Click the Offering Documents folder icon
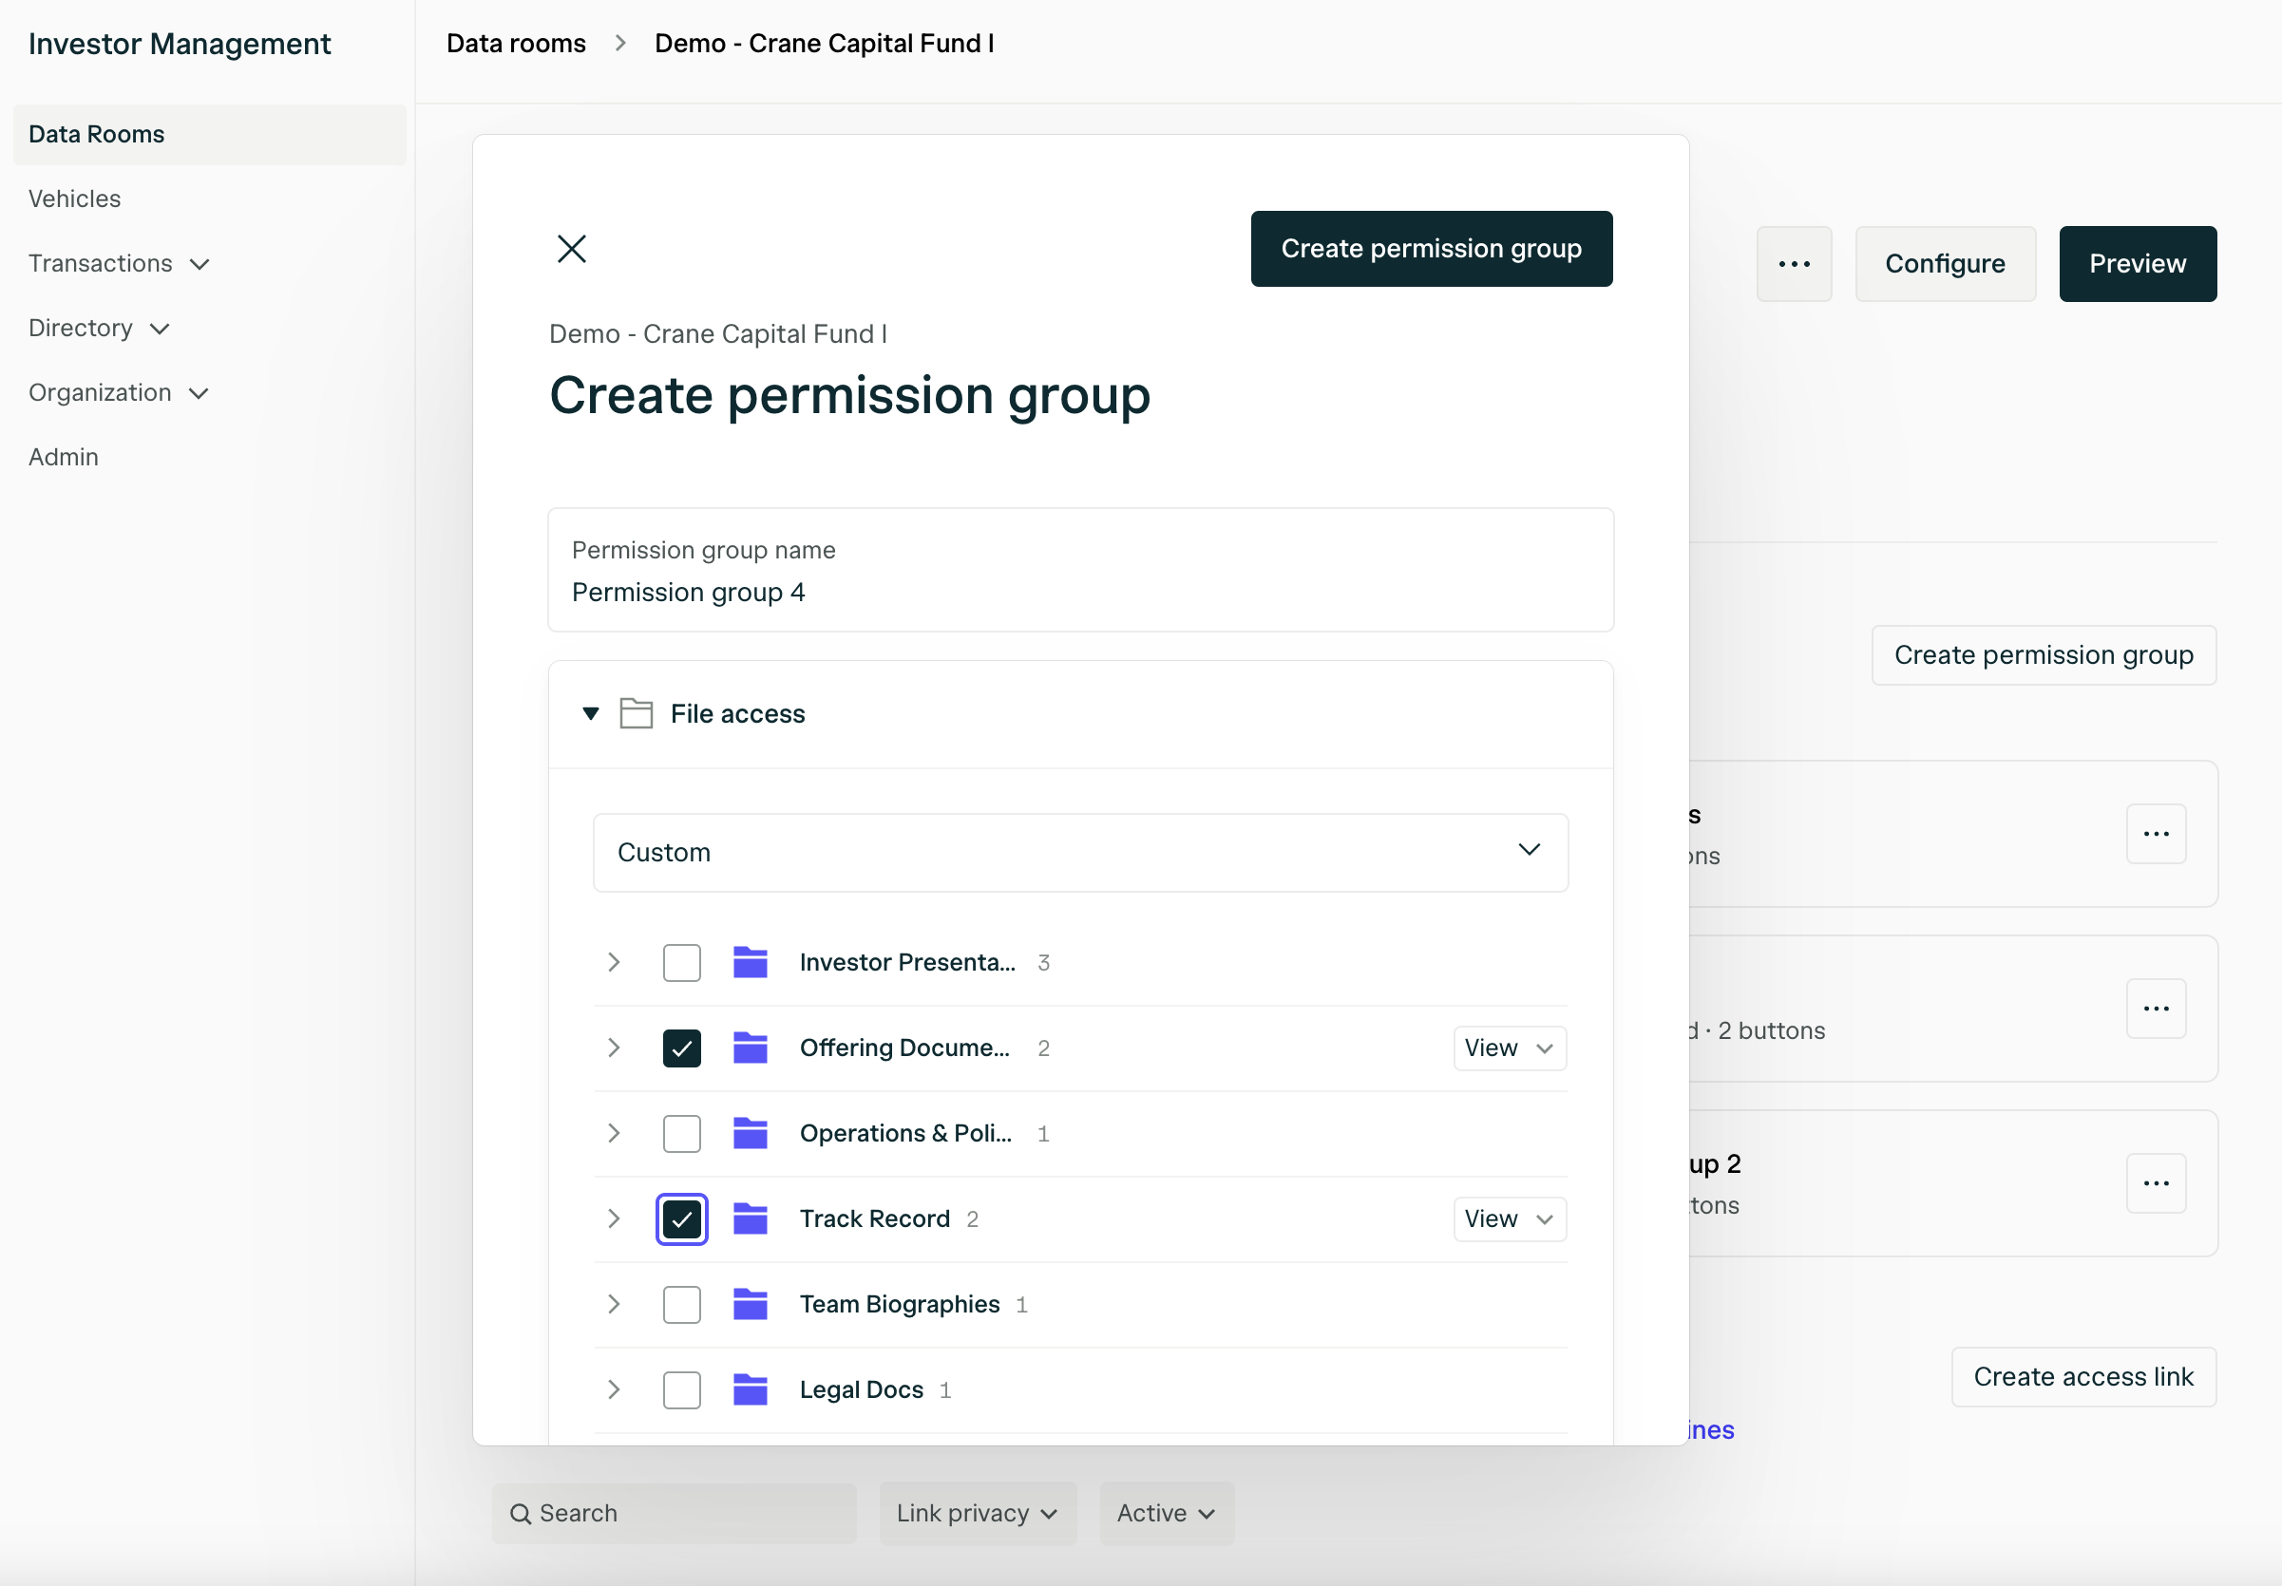The height and width of the screenshot is (1586, 2282). point(751,1048)
